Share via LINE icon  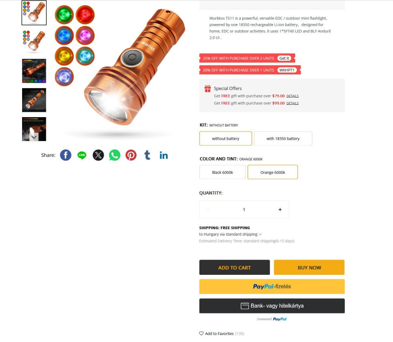click(x=82, y=155)
